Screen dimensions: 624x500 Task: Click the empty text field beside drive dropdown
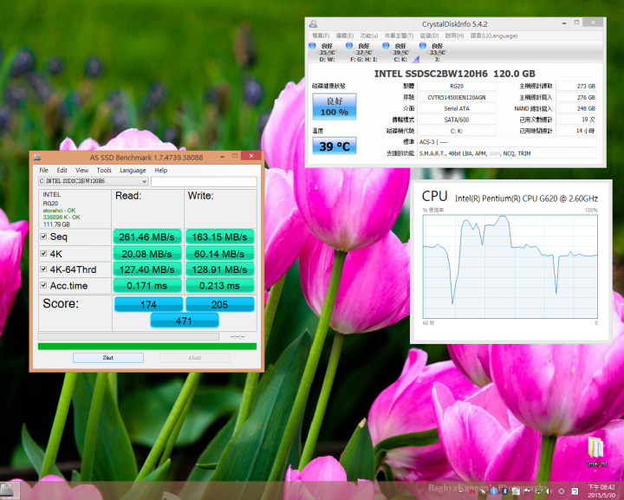(204, 181)
